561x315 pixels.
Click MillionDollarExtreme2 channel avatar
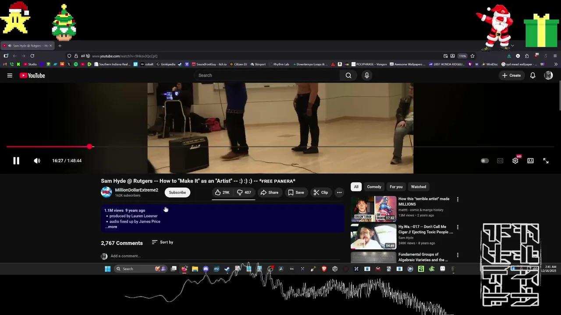pyautogui.click(x=106, y=192)
